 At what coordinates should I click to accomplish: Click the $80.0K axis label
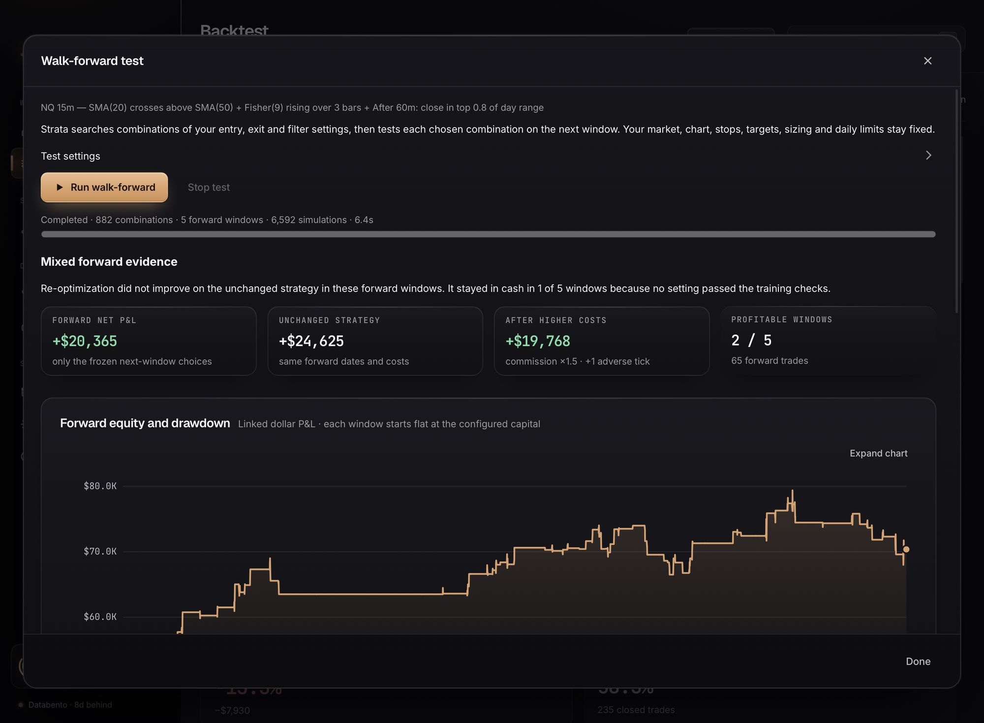pyautogui.click(x=100, y=486)
